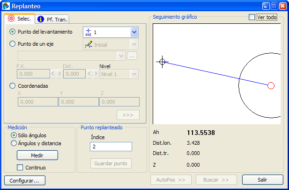Click the Índice input field
Screen dimensions: 289x190
pos(111,147)
